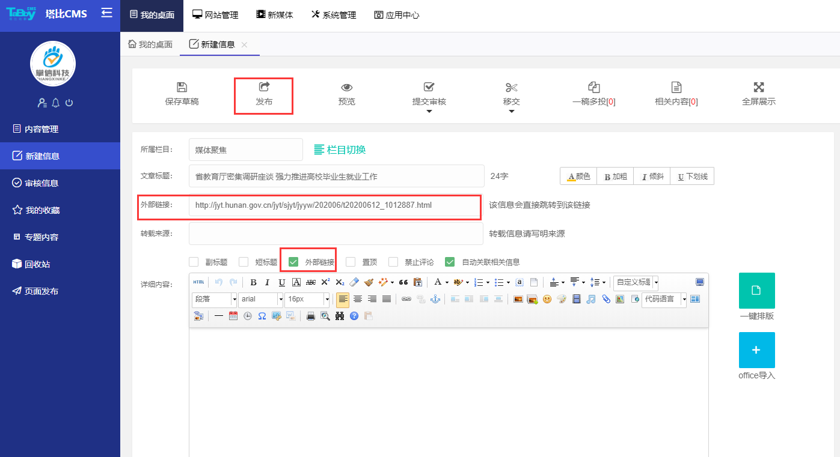
Task: Insert special character omega symbol
Action: [262, 316]
